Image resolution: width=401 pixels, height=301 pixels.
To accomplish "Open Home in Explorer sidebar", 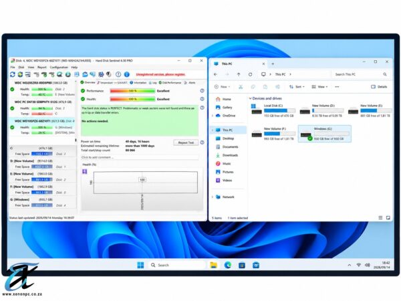I will [223, 99].
